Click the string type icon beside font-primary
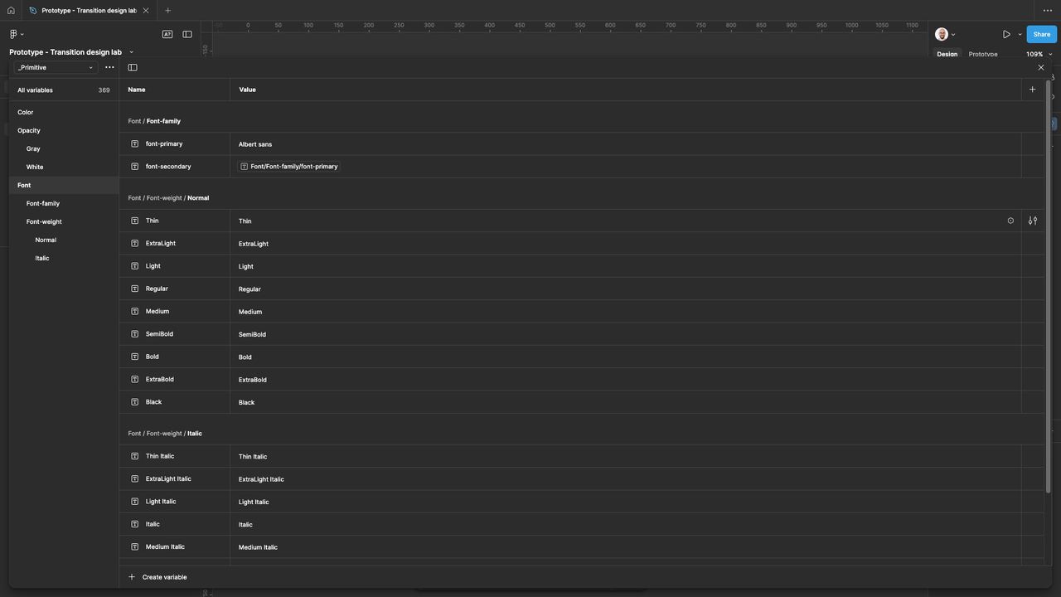Viewport: 1061px width, 597px height. pos(135,144)
